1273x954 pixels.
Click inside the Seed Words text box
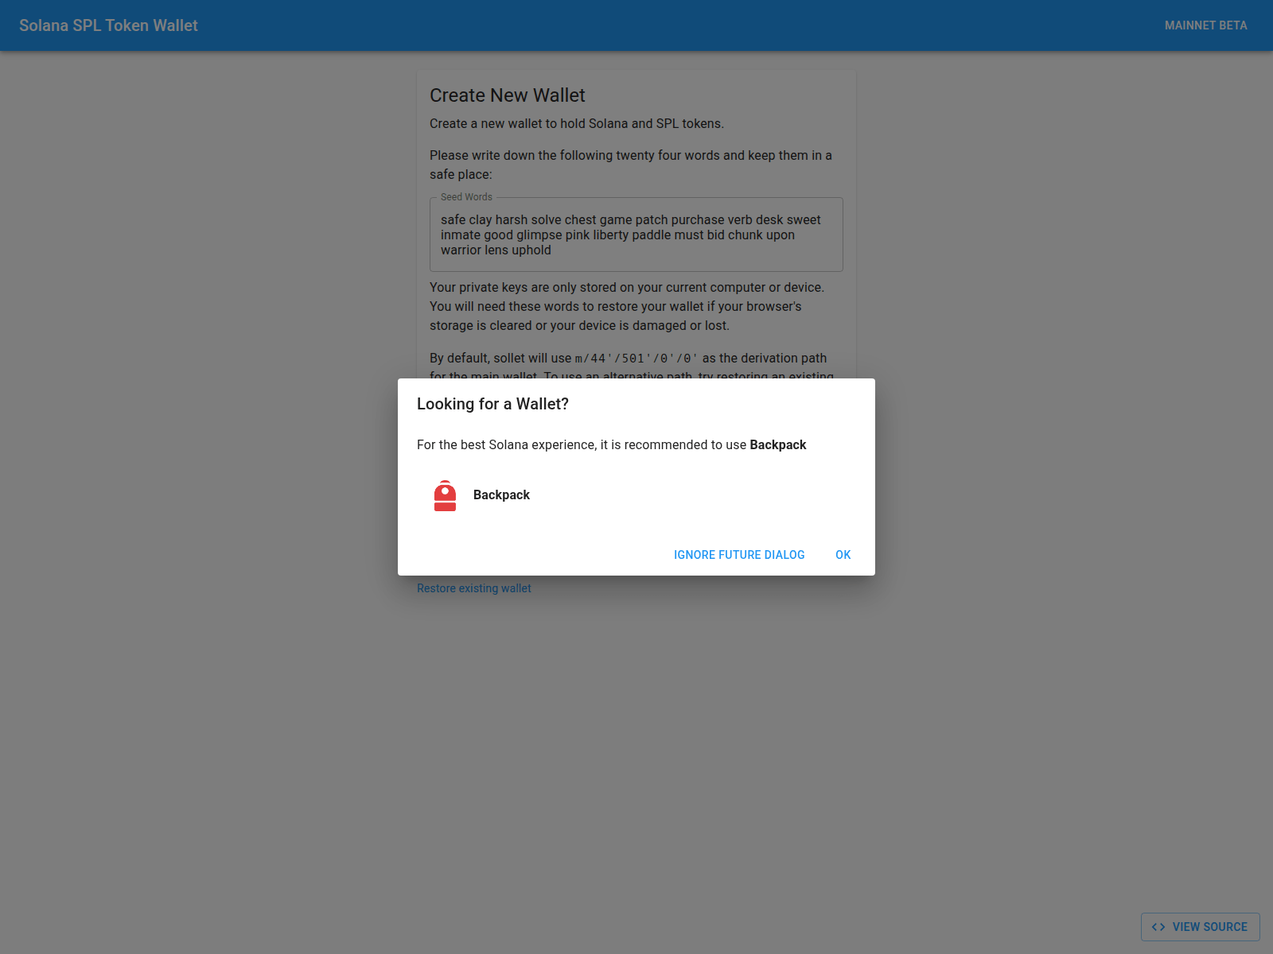pyautogui.click(x=636, y=235)
